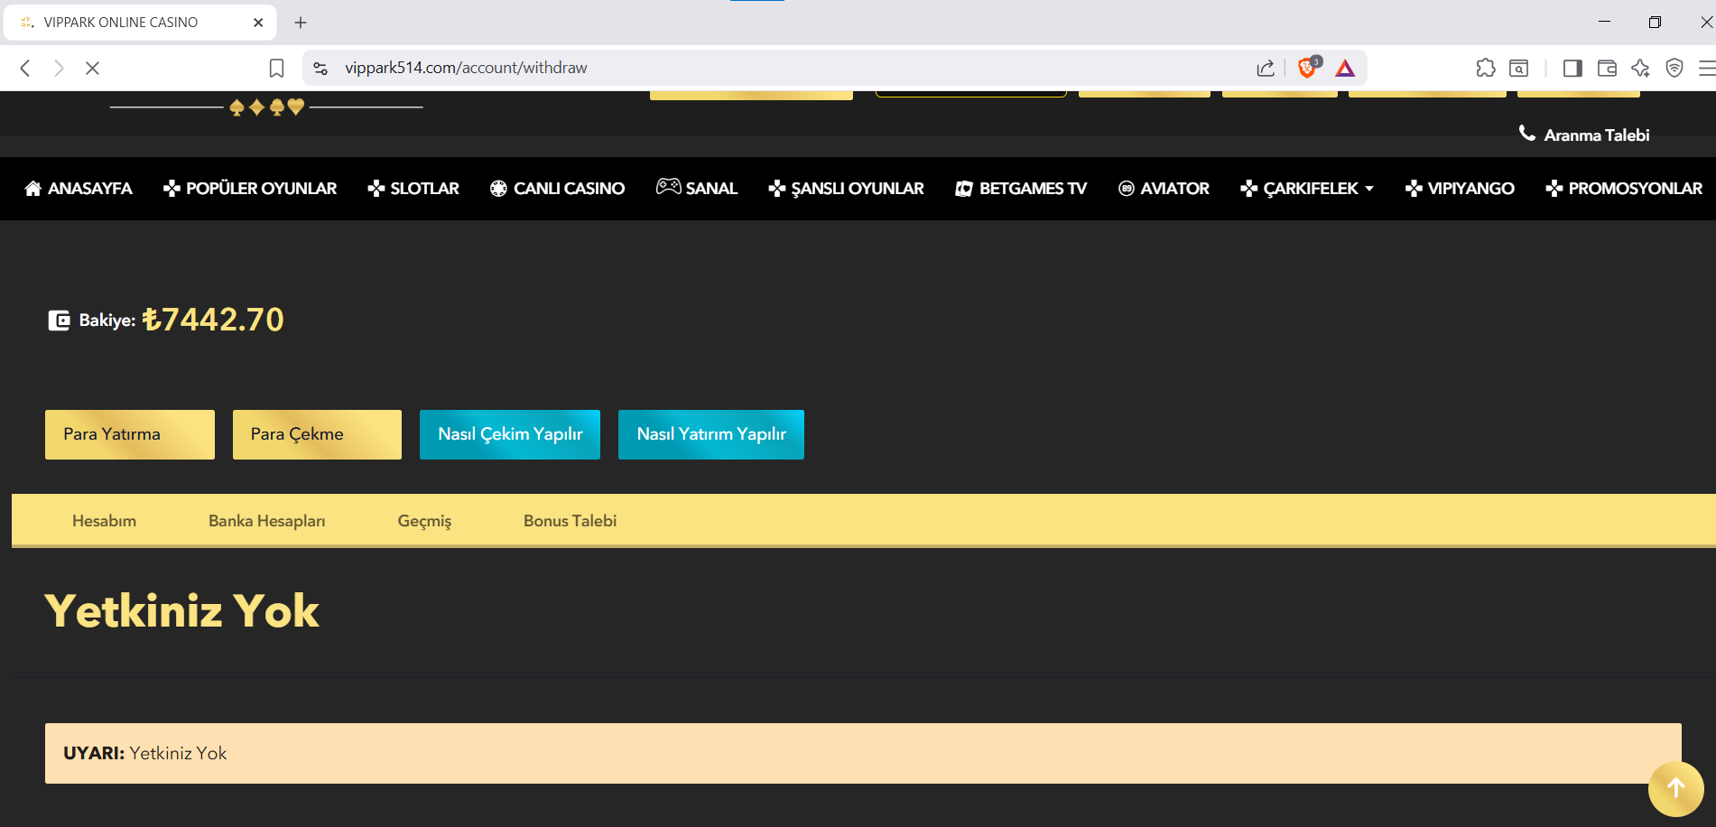Switch to the Geçmiş tab
1716x827 pixels.
[424, 521]
